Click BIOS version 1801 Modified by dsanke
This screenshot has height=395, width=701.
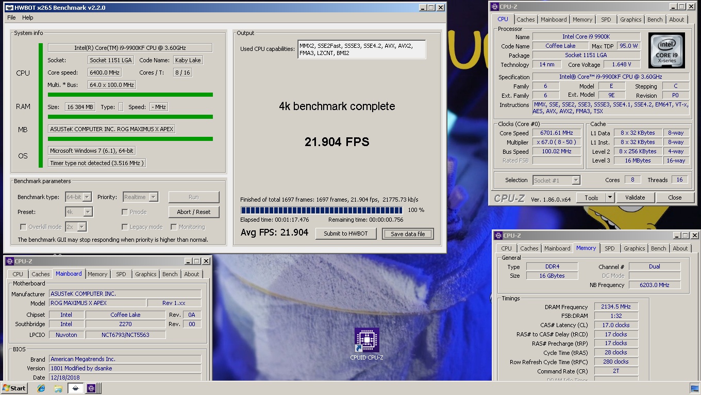125,368
